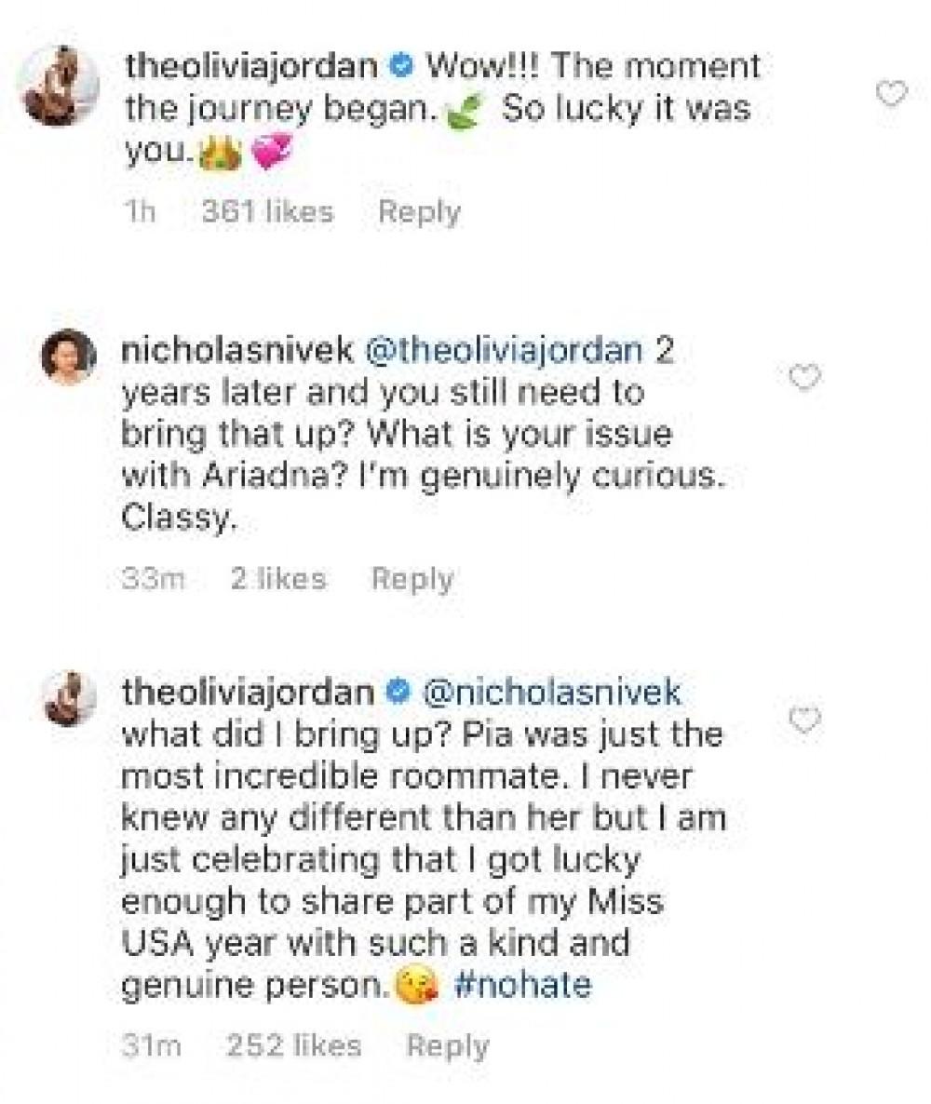Open nicholasnivek's profile picture
Screen dimensions: 931x1104
click(68, 357)
